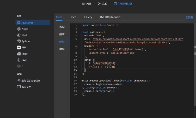Image resolution: width=196 pixels, height=118 pixels.
Task: Choose Java language label
Action: tap(24, 60)
